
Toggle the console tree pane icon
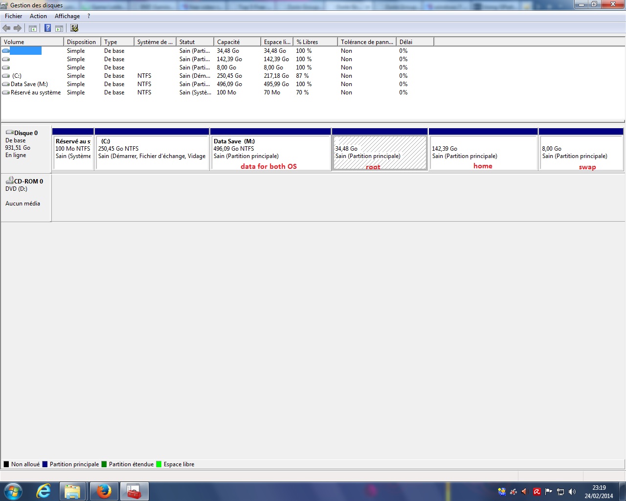[x=33, y=28]
